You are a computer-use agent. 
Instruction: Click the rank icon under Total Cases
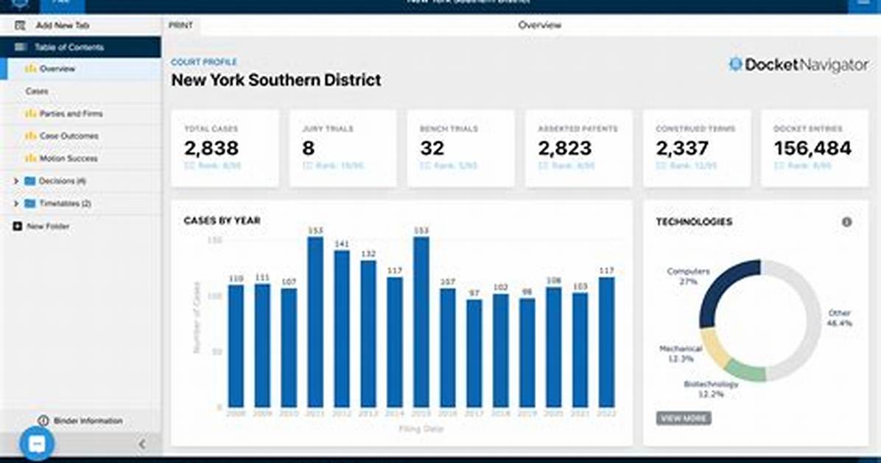click(190, 166)
